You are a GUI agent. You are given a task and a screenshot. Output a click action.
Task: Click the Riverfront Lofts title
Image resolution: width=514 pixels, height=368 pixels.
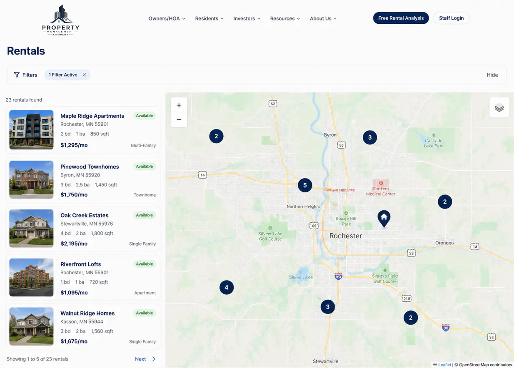pos(80,264)
